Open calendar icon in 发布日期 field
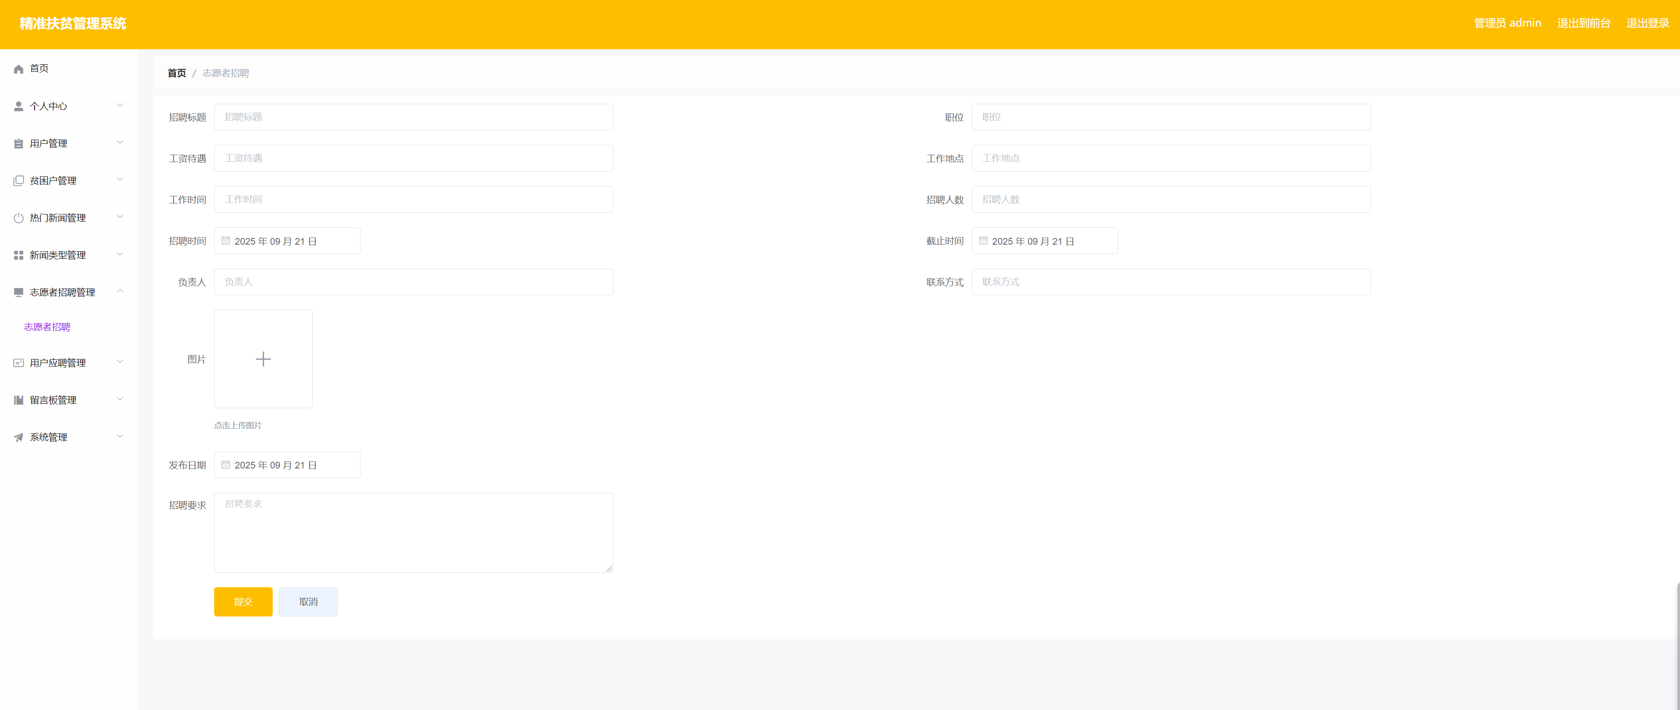The height and width of the screenshot is (710, 1680). tap(226, 465)
